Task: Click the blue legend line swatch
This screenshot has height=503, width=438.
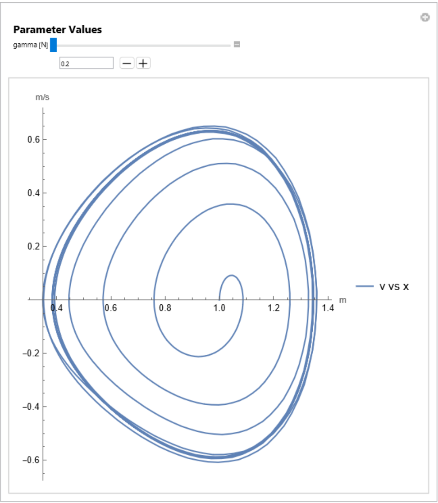Action: coord(365,286)
